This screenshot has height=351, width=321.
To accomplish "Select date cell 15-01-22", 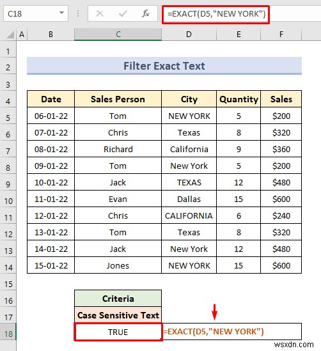I will [51, 265].
